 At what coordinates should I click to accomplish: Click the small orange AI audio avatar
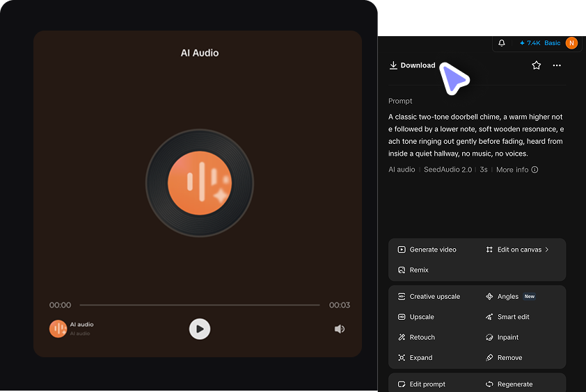[x=58, y=329]
